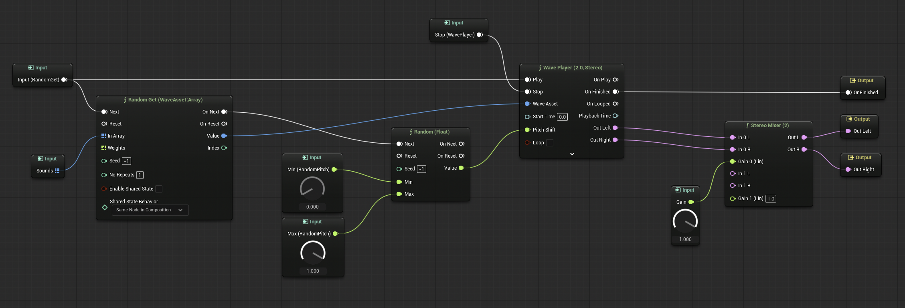Viewport: 905px width, 308px height.
Task: Select the Wave Player (2.0, Stereo) node title
Action: [573, 68]
